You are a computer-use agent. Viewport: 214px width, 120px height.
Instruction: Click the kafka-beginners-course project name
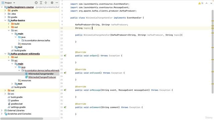coord(21,7)
